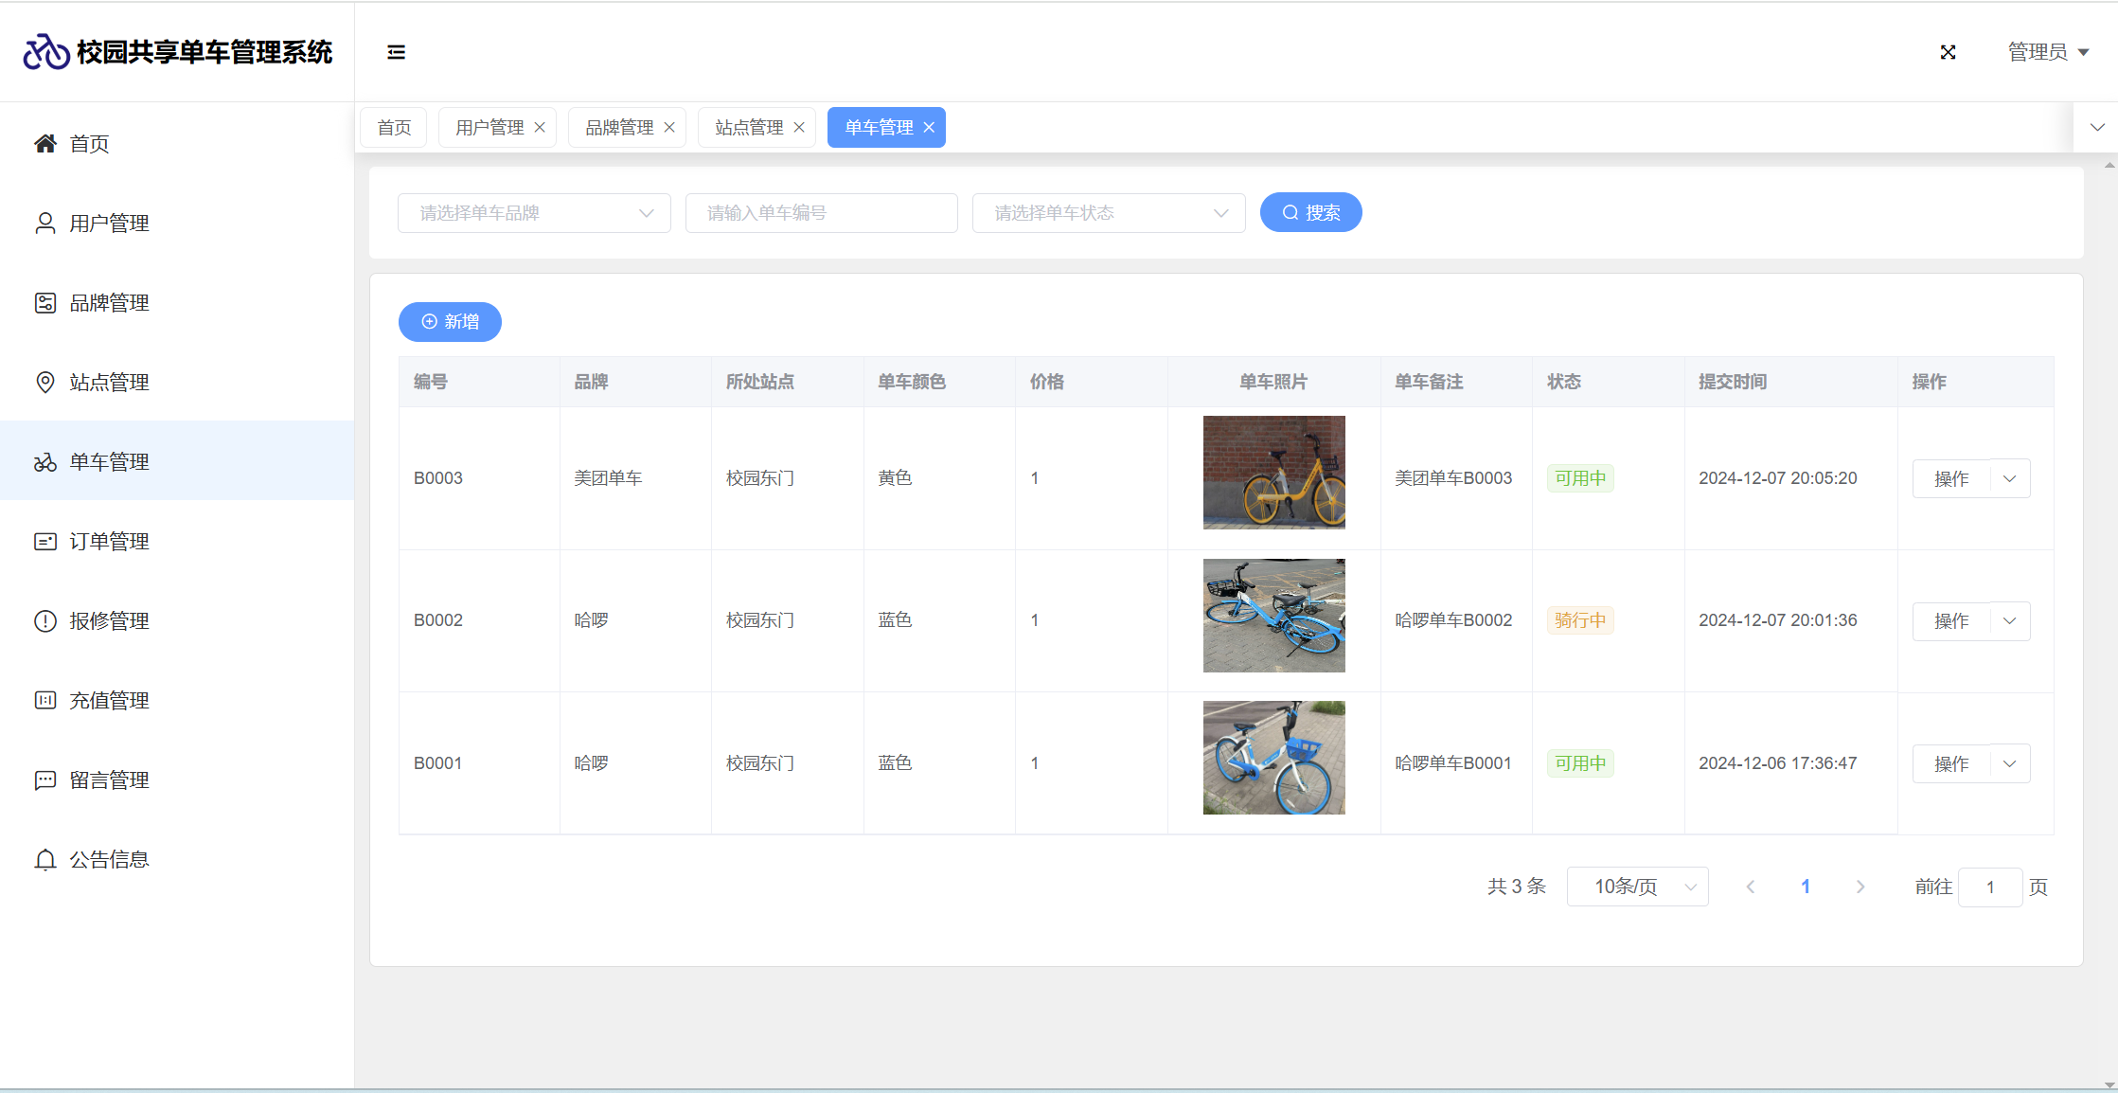Switch to the 品牌管理 tab
The height and width of the screenshot is (1093, 2118).
point(619,128)
